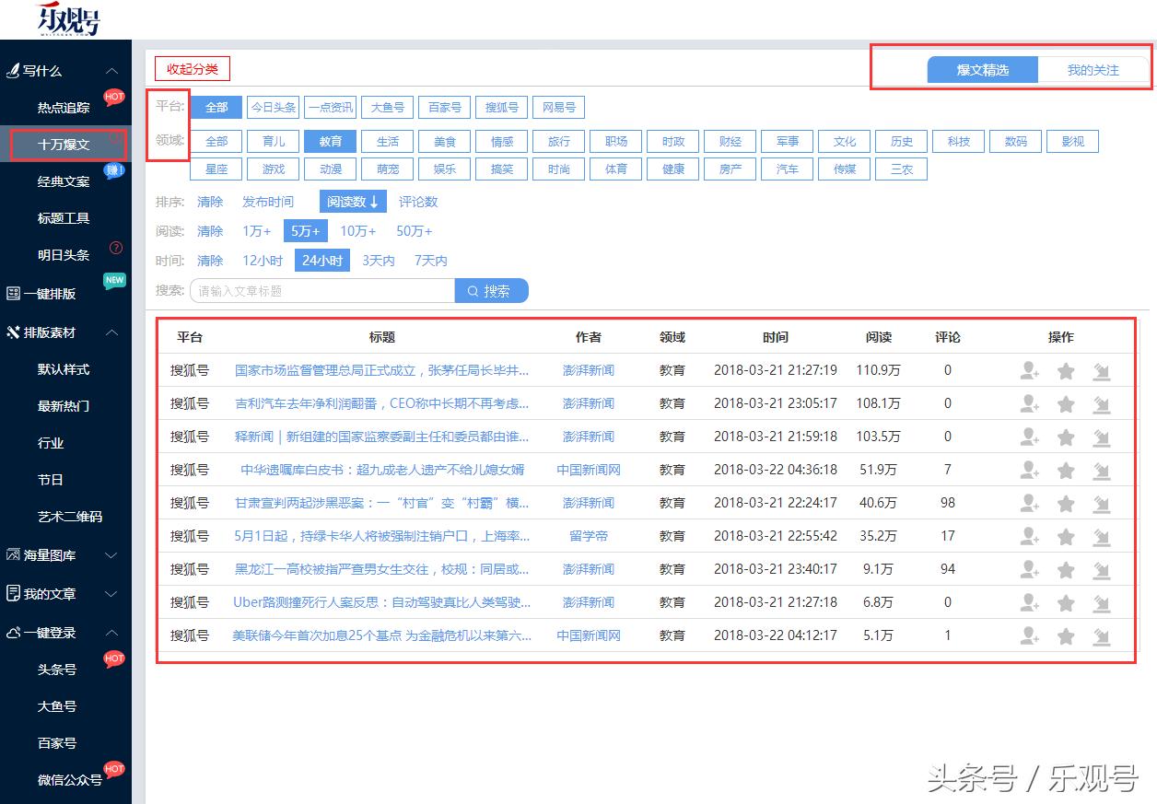Screen dimensions: 1157x804
Task: Toggle the 财经 domain filter
Action: [730, 142]
